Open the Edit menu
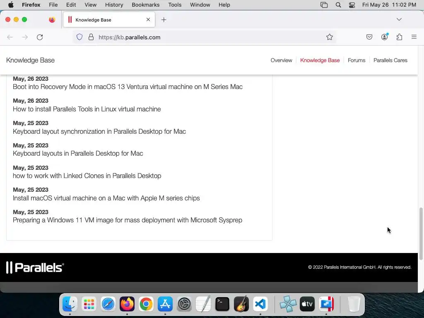 tap(71, 5)
